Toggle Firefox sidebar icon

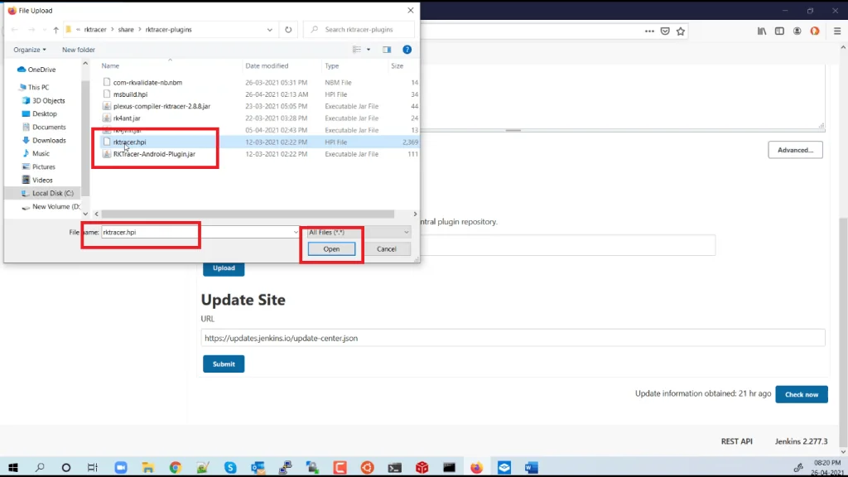(779, 31)
